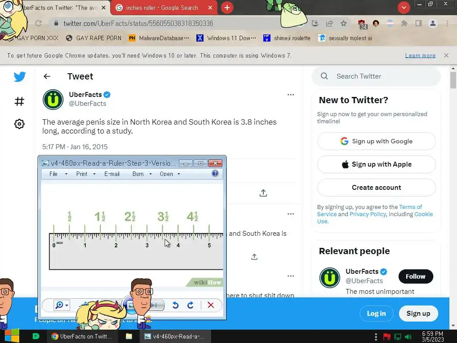Go back with the Tweet arrow
This screenshot has width=457, height=343.
(x=47, y=76)
